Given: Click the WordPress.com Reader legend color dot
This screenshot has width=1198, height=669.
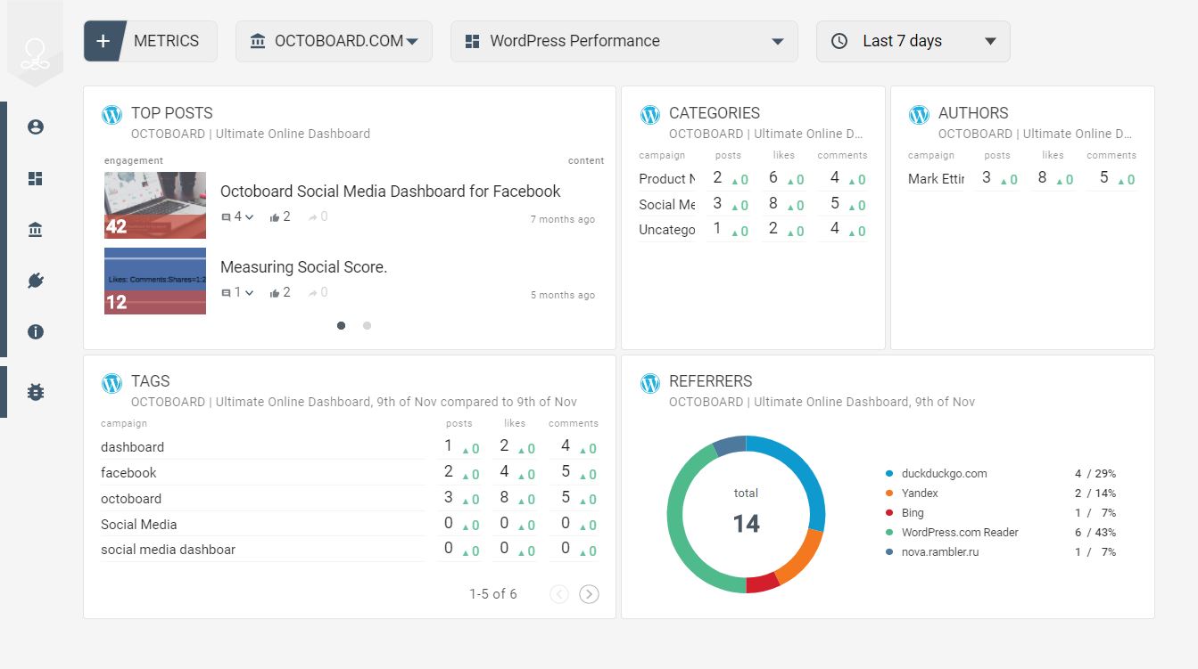Looking at the screenshot, I should (889, 533).
